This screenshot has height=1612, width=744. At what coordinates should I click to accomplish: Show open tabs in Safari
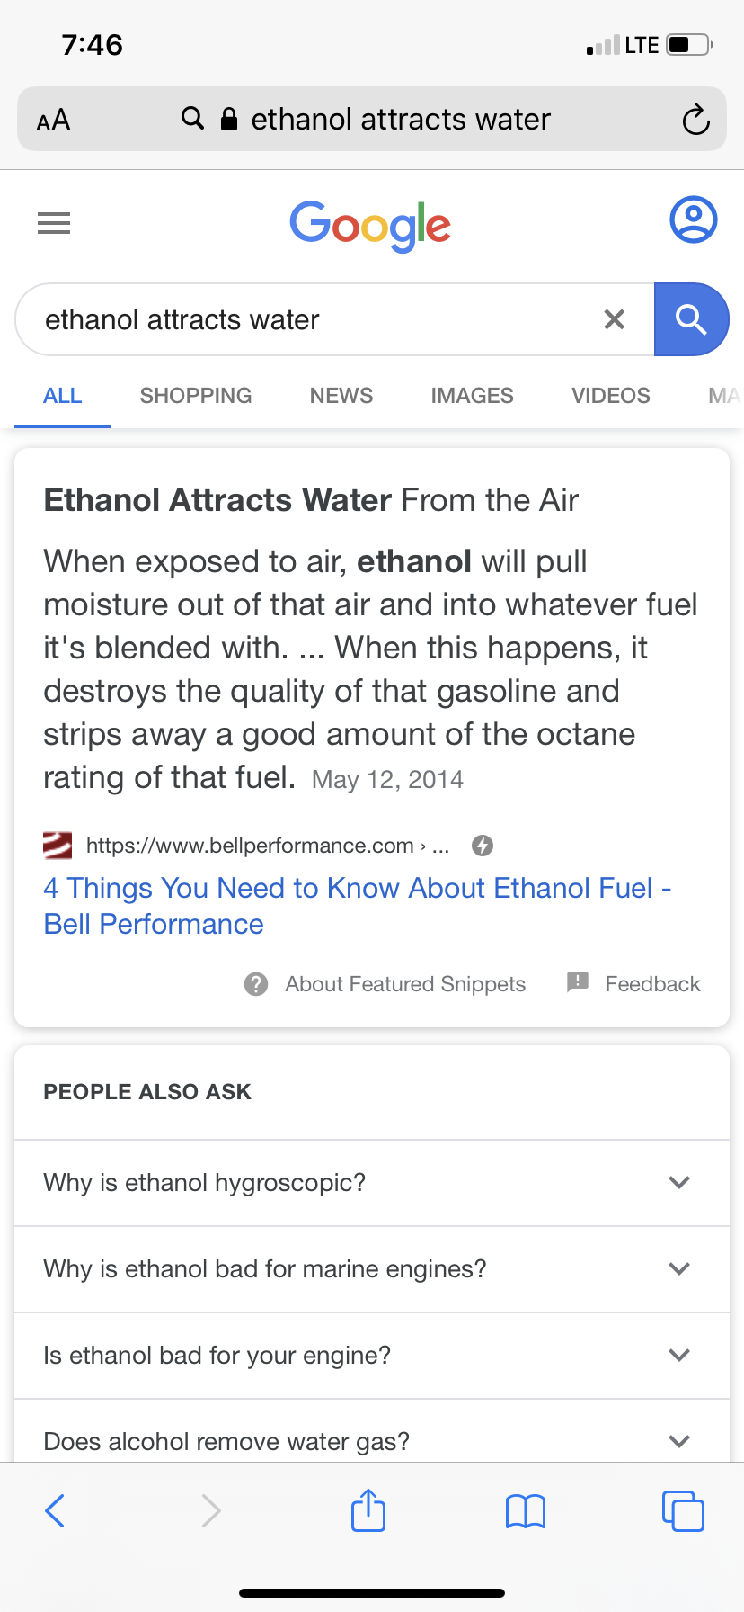(x=683, y=1510)
